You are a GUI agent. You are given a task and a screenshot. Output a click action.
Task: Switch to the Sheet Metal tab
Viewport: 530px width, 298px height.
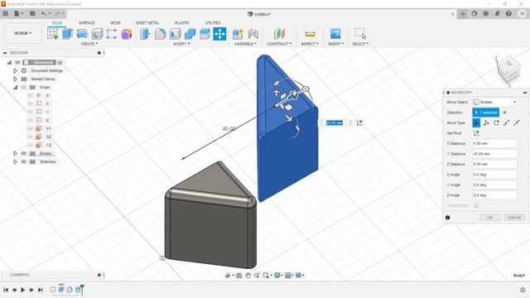point(147,22)
